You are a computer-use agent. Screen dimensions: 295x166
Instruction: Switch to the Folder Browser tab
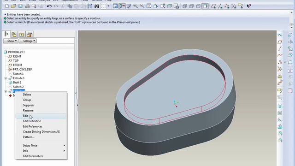pos(14,35)
